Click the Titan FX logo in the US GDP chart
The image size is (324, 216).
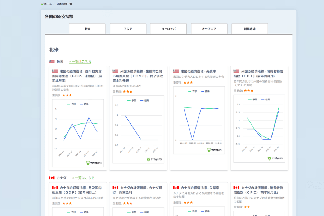[x=94, y=163]
